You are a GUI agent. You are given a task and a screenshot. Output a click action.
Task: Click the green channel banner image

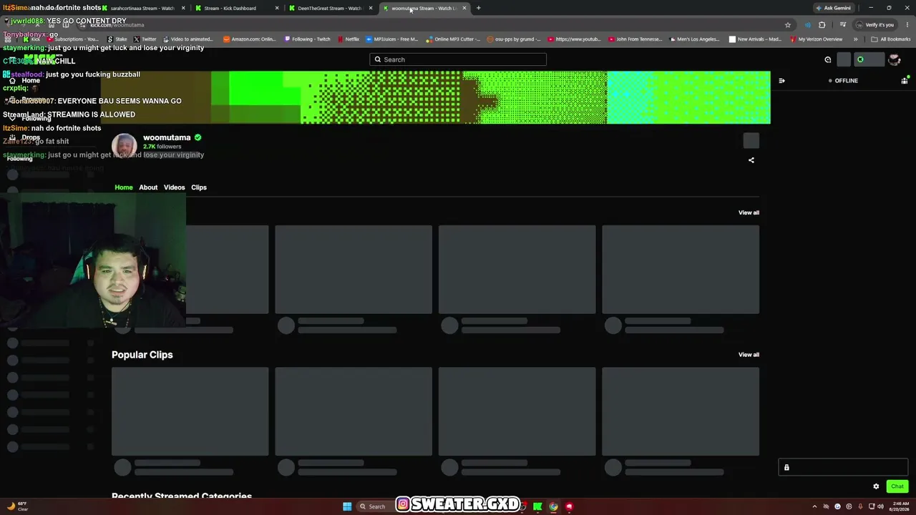[x=435, y=97]
